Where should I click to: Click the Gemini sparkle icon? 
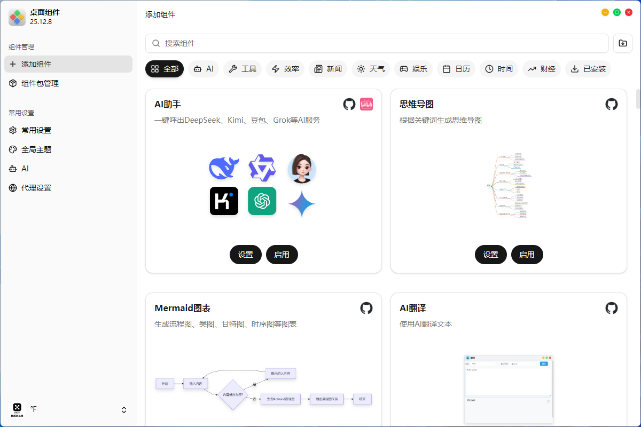(x=302, y=204)
